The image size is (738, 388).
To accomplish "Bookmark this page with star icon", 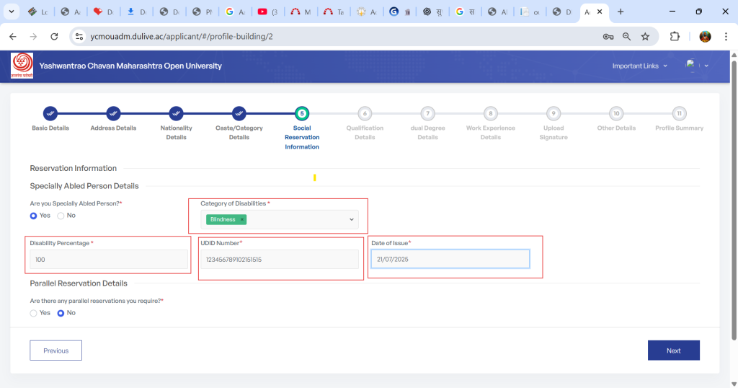I will point(645,36).
